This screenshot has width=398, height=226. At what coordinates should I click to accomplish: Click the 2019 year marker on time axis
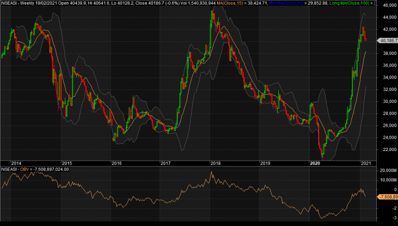pos(265,163)
